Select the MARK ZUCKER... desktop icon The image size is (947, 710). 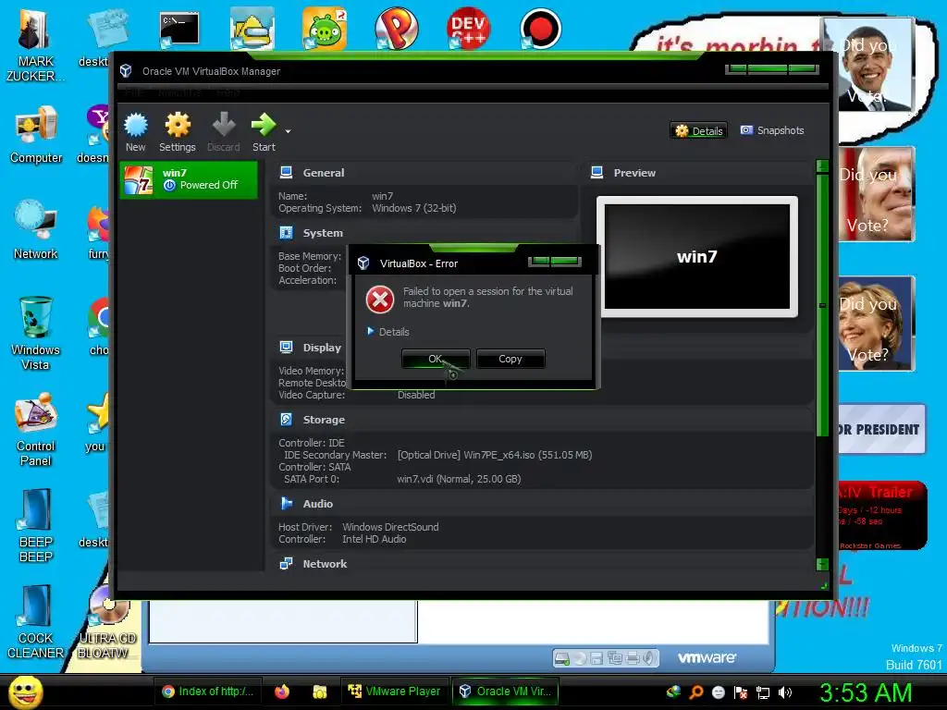click(36, 46)
